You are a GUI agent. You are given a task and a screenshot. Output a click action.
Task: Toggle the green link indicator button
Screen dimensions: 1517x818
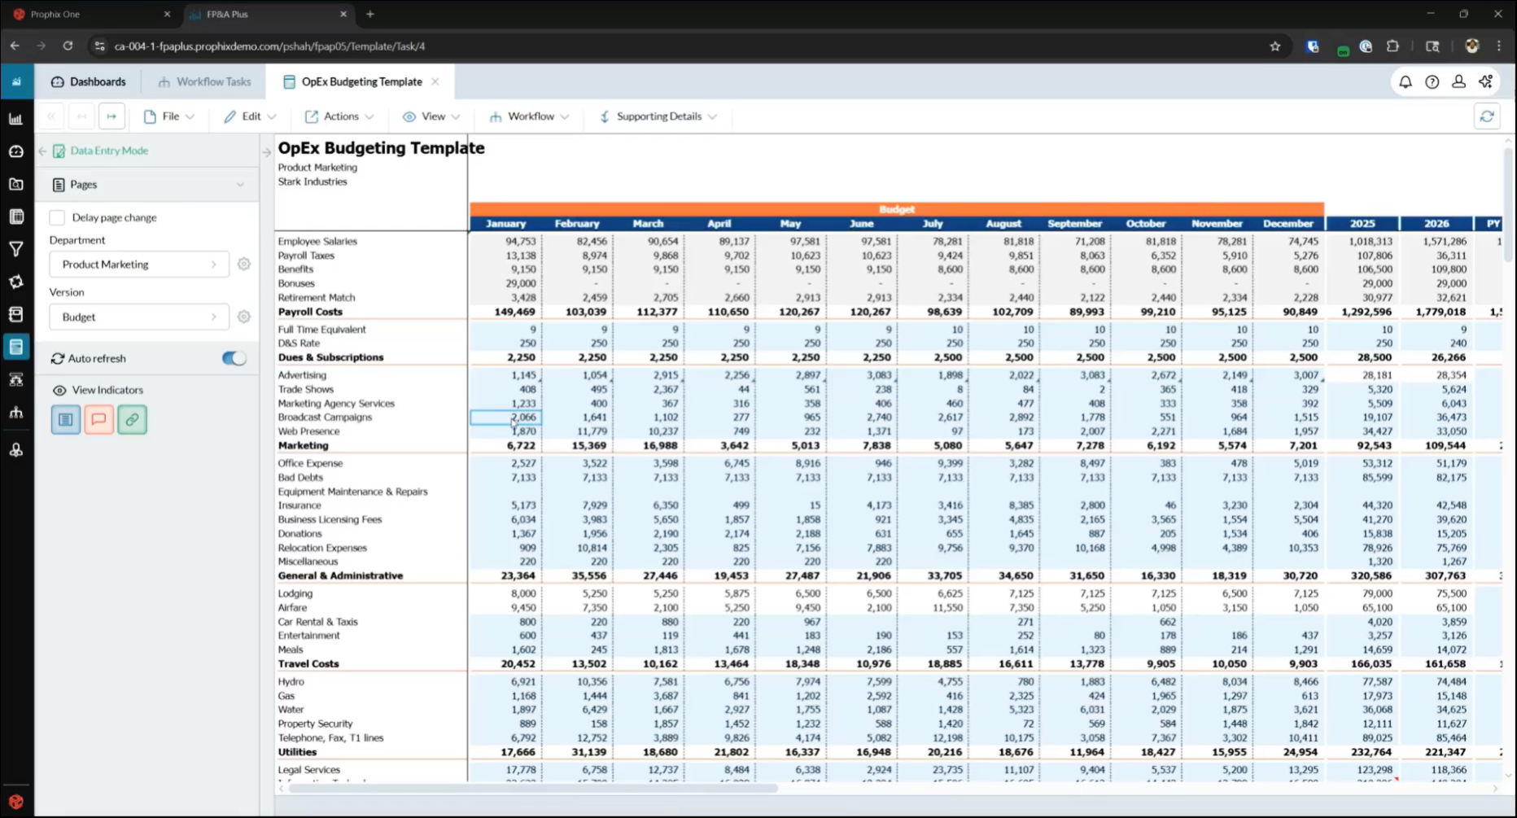132,419
